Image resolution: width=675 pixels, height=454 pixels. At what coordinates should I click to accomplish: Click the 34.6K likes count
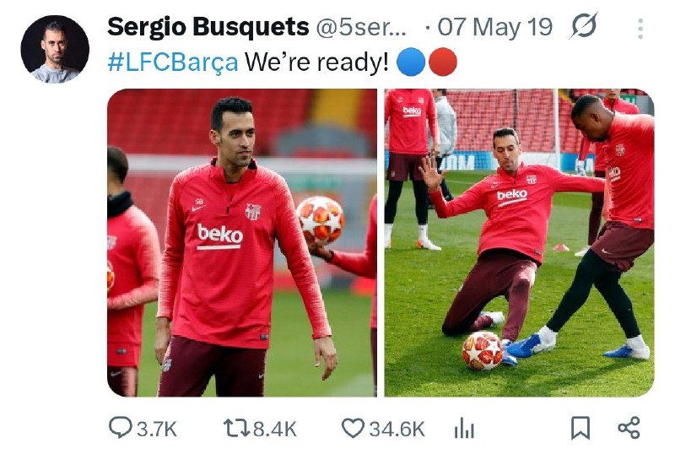[x=397, y=429]
